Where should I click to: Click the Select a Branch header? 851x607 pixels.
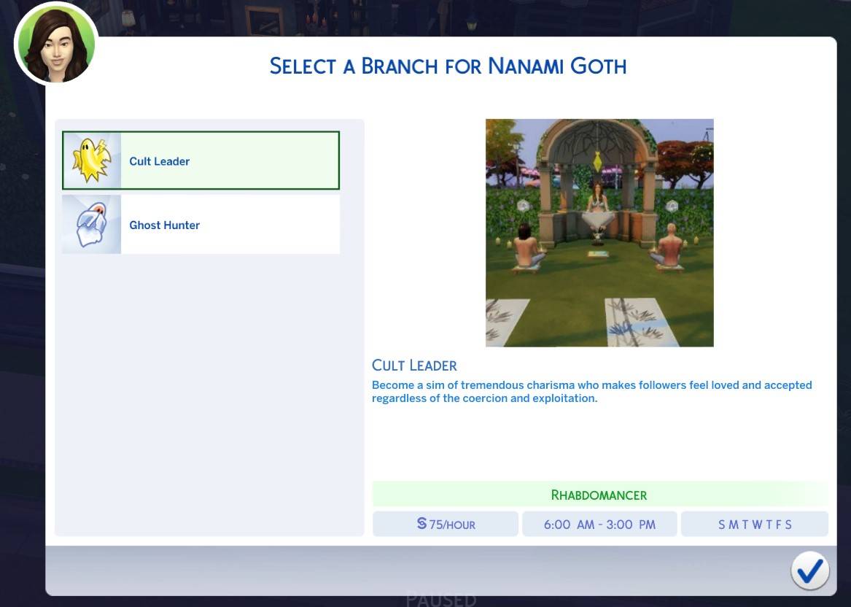coord(448,66)
